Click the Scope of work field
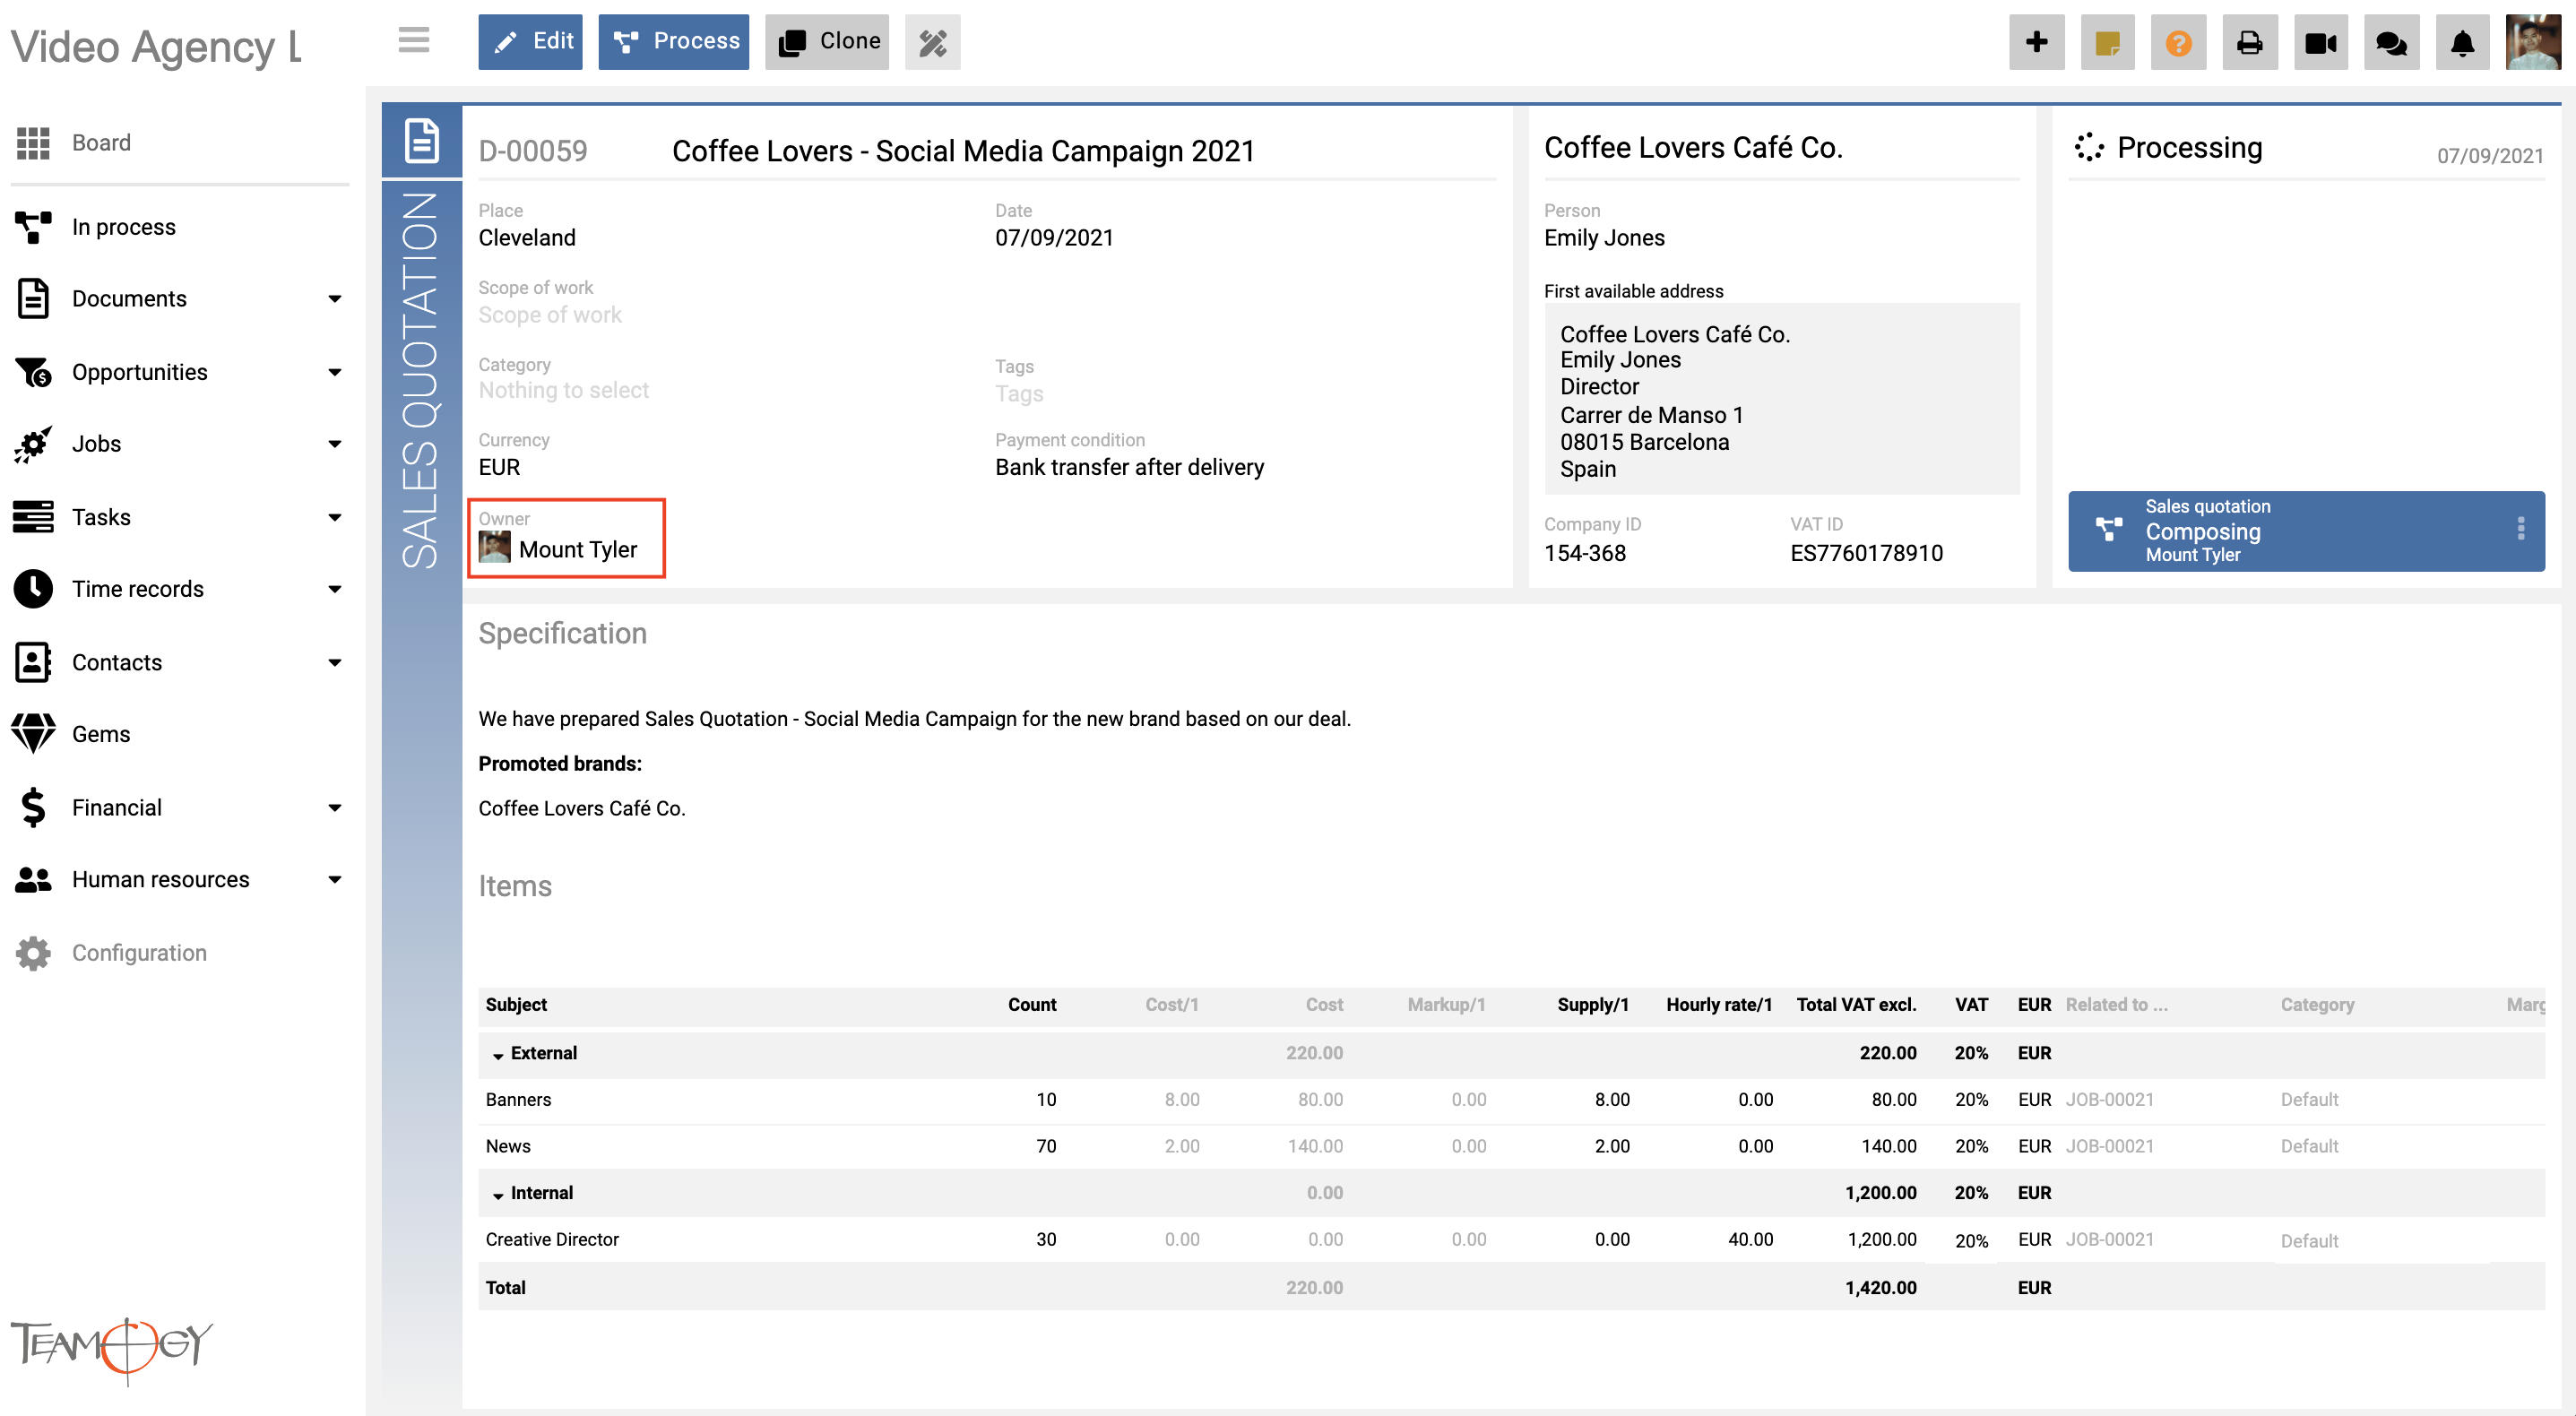 (550, 315)
